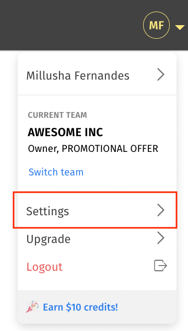Screen dimensions: 188x331
Task: Open the Earn $10 credits link
Action: pos(80,307)
